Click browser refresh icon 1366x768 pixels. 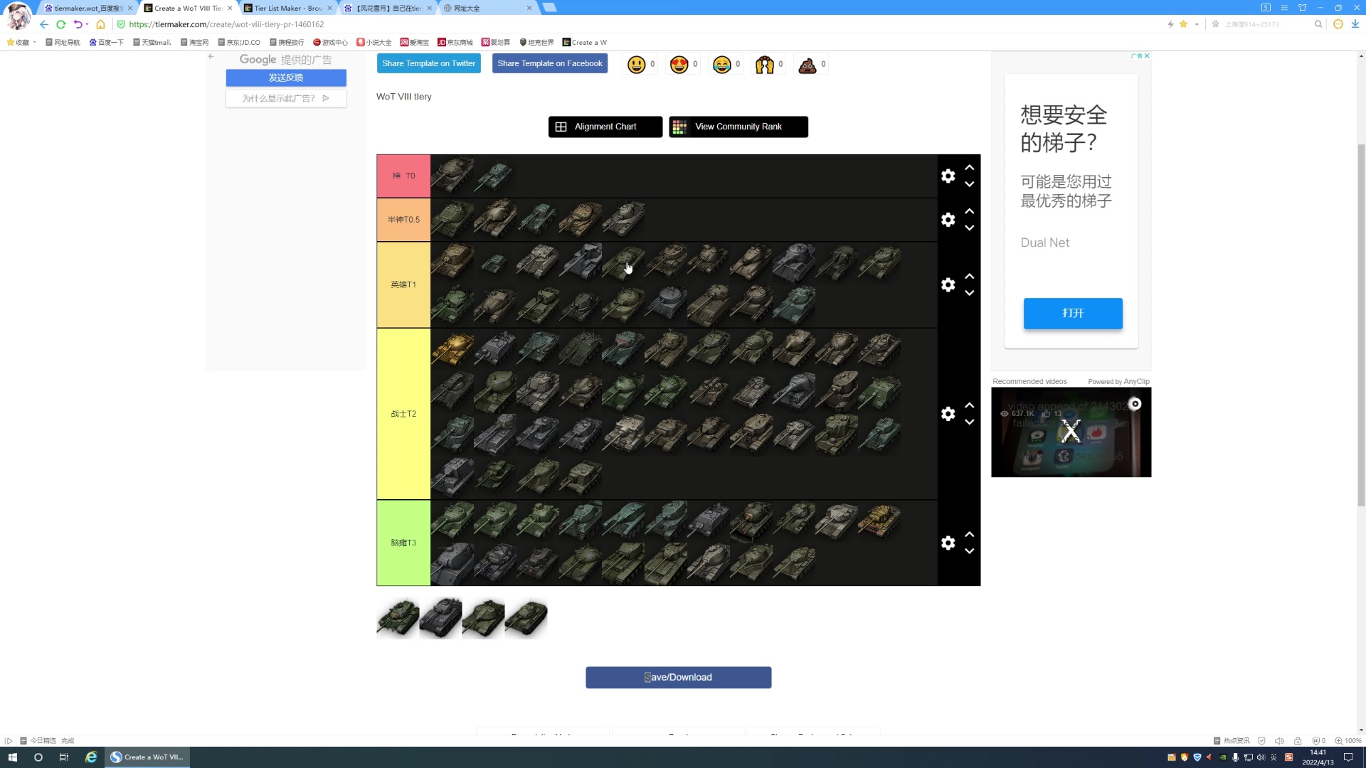(x=61, y=24)
